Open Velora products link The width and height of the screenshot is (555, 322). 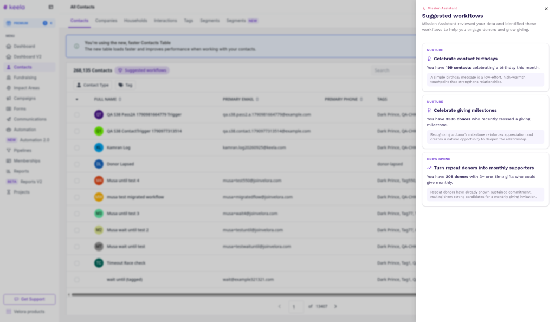pos(29,312)
